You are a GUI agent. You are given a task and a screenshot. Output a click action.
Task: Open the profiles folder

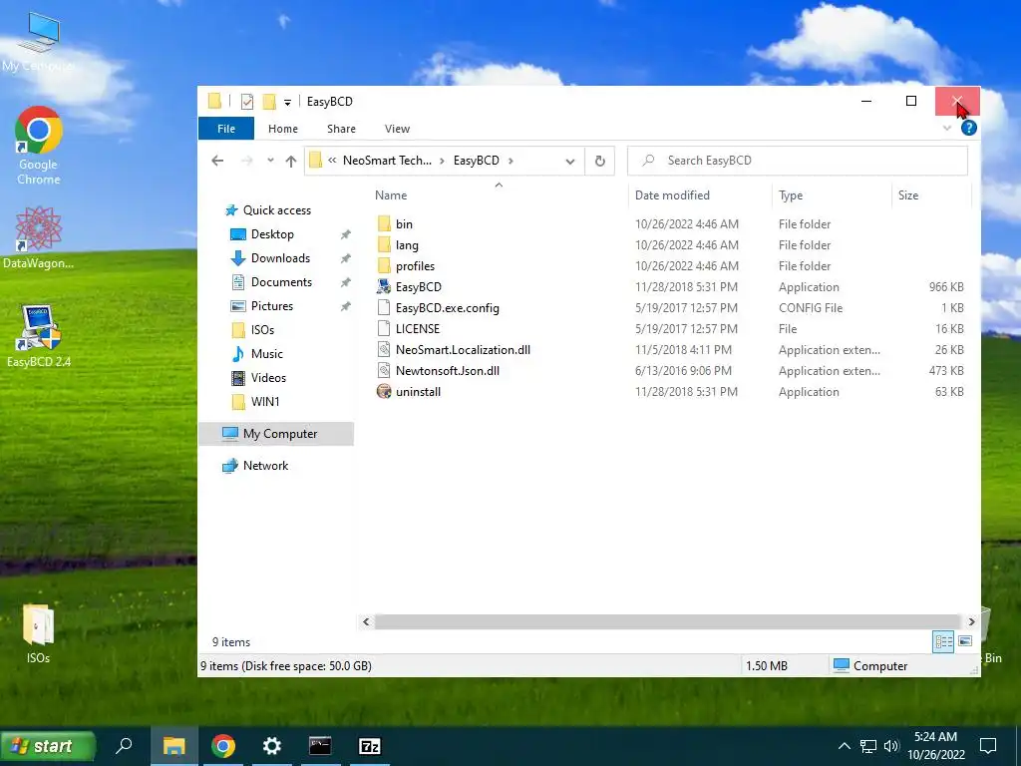tap(415, 265)
